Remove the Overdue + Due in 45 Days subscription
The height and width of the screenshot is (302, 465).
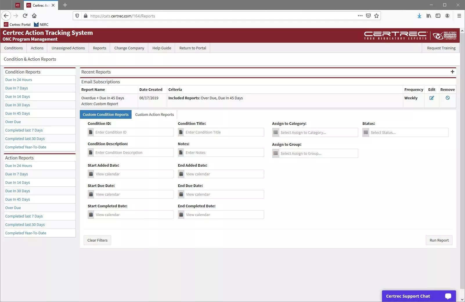(x=448, y=98)
